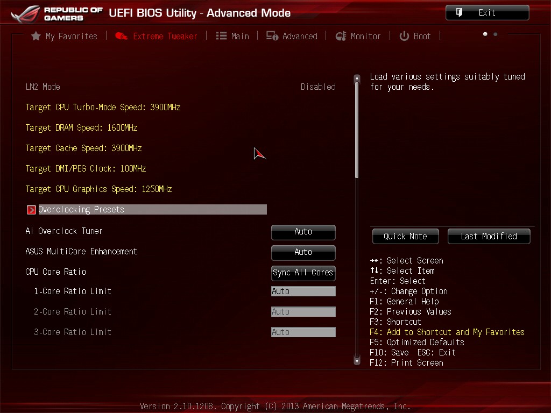Open the Monitor tab
This screenshot has height=413, width=551.
click(x=358, y=36)
